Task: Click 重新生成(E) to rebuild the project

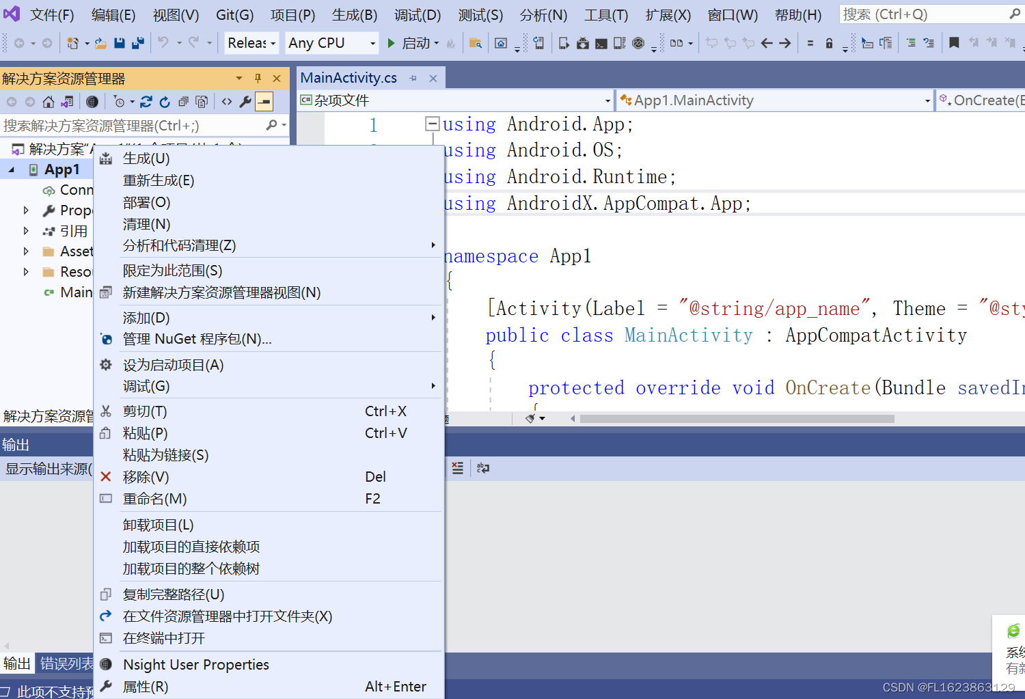Action: click(x=159, y=180)
